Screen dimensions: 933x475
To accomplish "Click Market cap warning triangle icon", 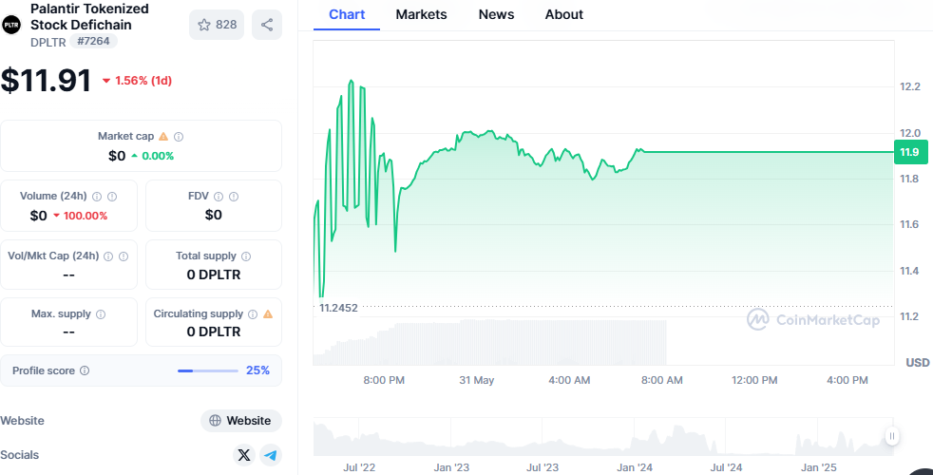I will (x=163, y=137).
